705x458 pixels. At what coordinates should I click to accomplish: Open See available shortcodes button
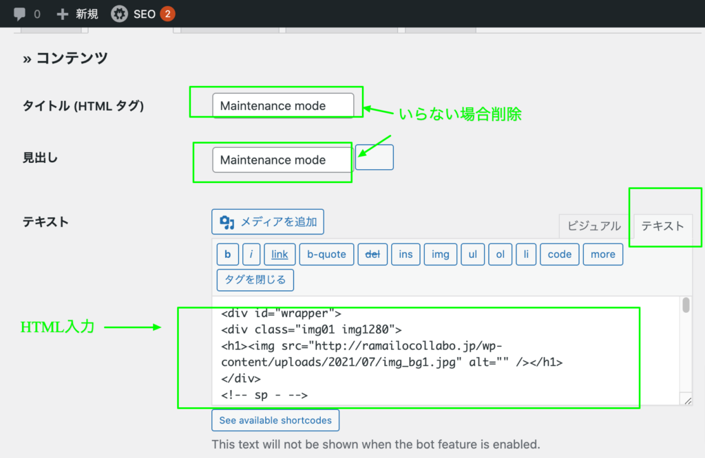coord(275,420)
